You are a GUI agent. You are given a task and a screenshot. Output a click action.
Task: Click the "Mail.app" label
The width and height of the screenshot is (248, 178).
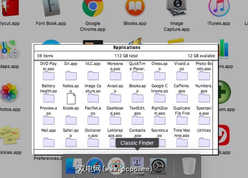tap(48, 131)
